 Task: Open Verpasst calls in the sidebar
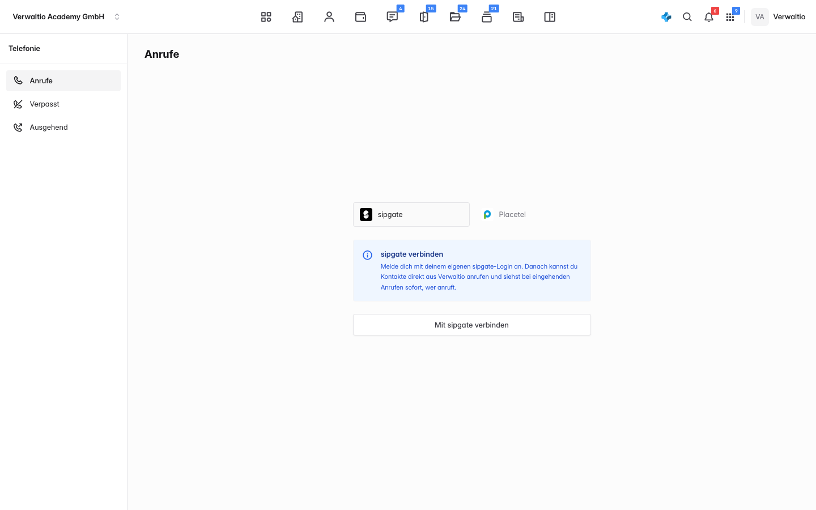tap(63, 104)
